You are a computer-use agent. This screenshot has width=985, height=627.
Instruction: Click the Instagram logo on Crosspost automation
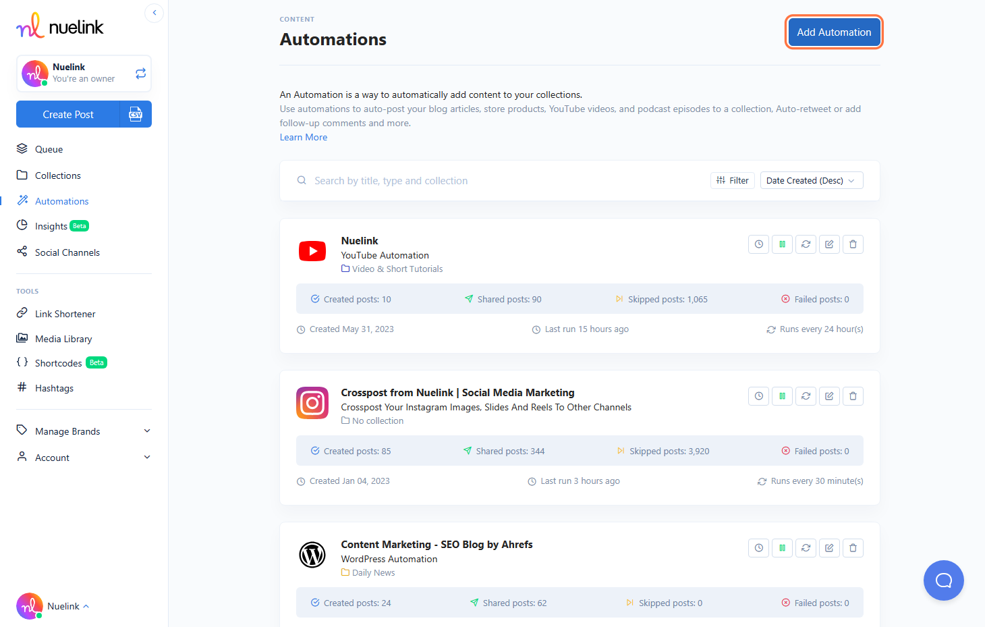tap(312, 403)
